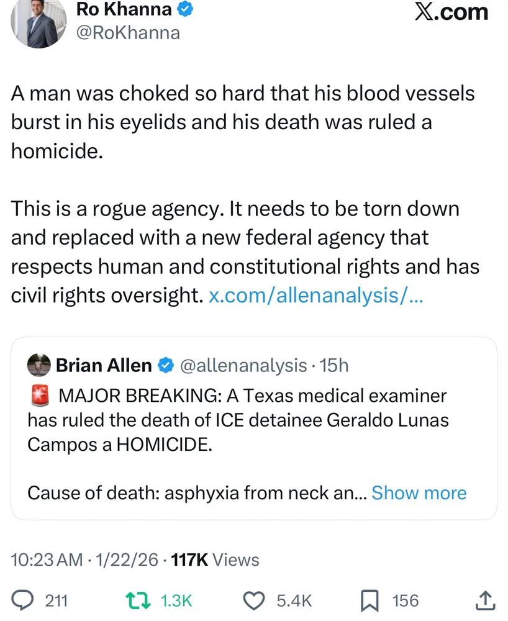Open the @RoKhanna handle

click(127, 32)
